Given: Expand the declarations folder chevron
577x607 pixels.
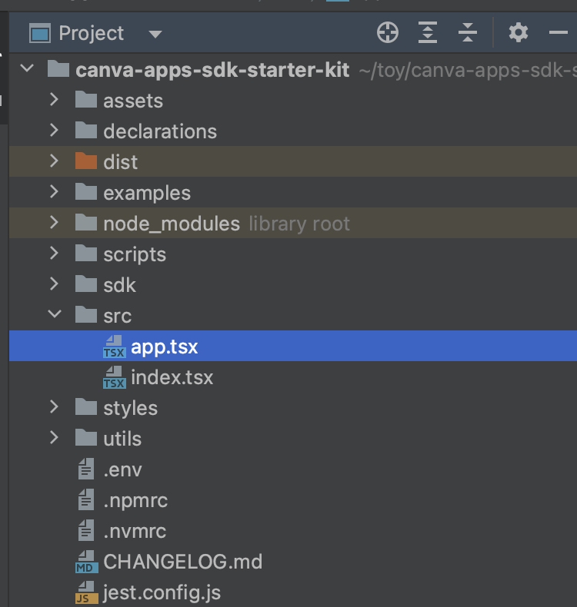Looking at the screenshot, I should (x=55, y=131).
